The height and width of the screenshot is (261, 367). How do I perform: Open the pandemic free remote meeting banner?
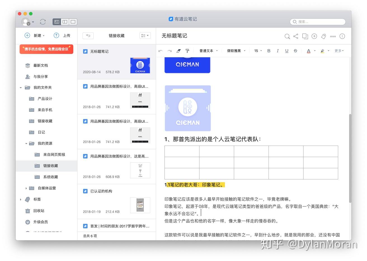(46, 49)
